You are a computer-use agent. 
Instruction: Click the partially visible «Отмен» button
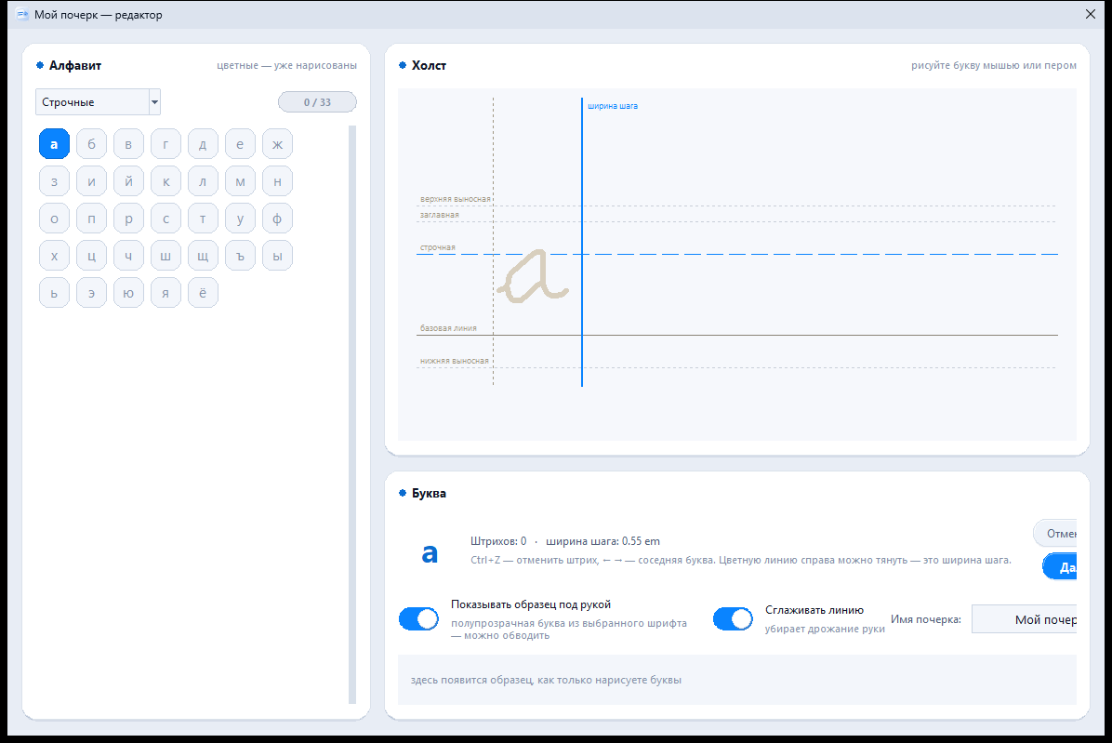[1054, 533]
